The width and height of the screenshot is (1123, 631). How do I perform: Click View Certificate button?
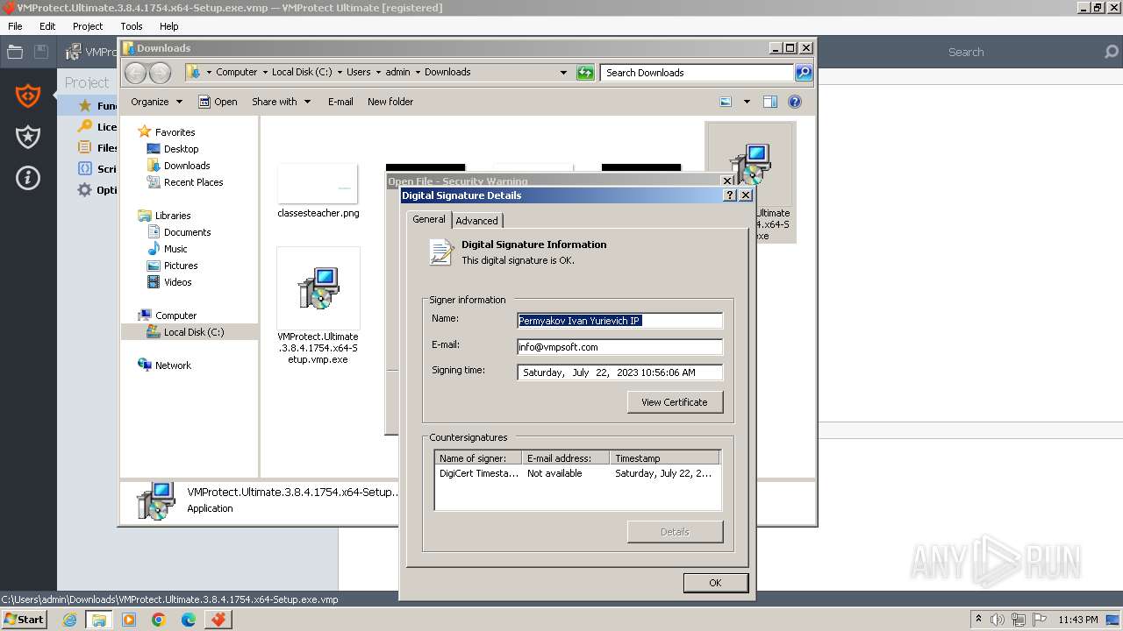(x=675, y=402)
